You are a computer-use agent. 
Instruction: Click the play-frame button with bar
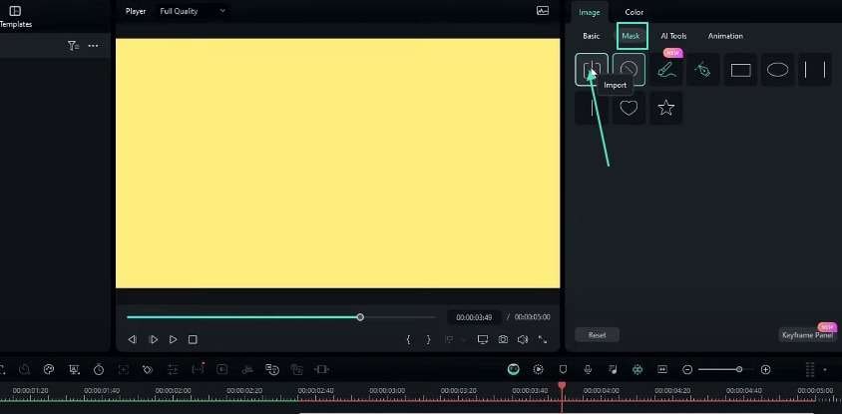tap(153, 339)
